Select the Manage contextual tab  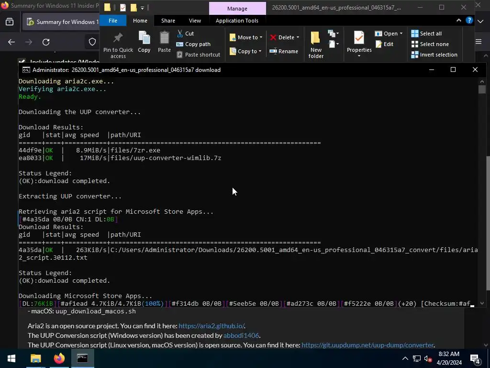coord(237,9)
